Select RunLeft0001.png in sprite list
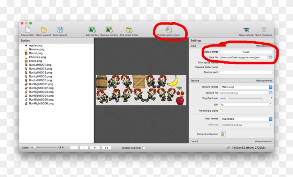The width and height of the screenshot is (293, 177). coord(40,65)
